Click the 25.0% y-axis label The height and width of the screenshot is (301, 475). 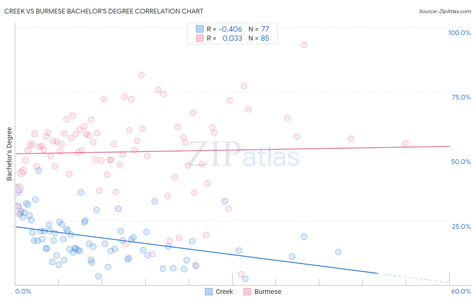tap(461, 226)
